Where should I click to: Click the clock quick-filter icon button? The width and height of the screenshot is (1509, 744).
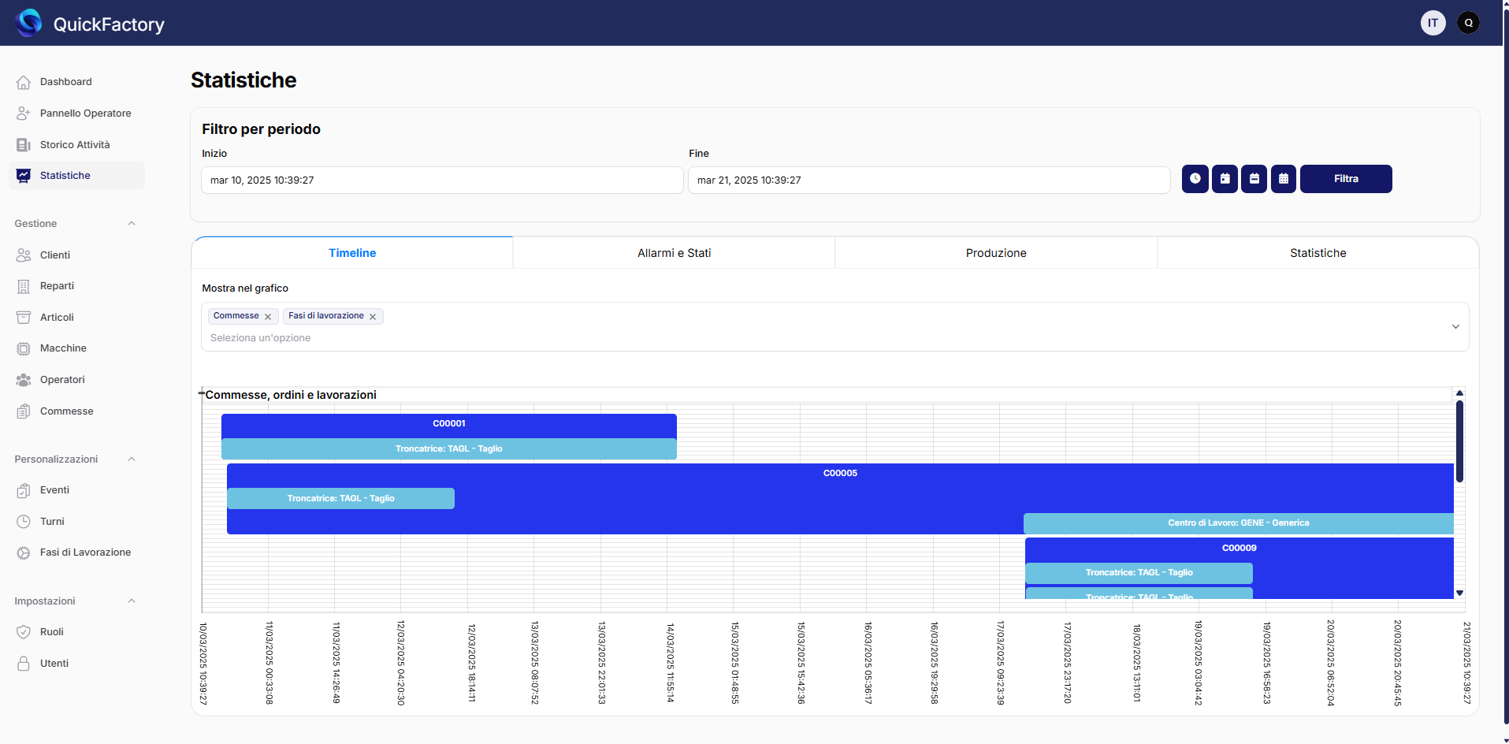pyautogui.click(x=1195, y=179)
